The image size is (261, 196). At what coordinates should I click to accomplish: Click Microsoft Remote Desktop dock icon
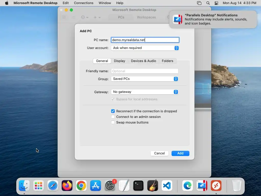pos(216,186)
